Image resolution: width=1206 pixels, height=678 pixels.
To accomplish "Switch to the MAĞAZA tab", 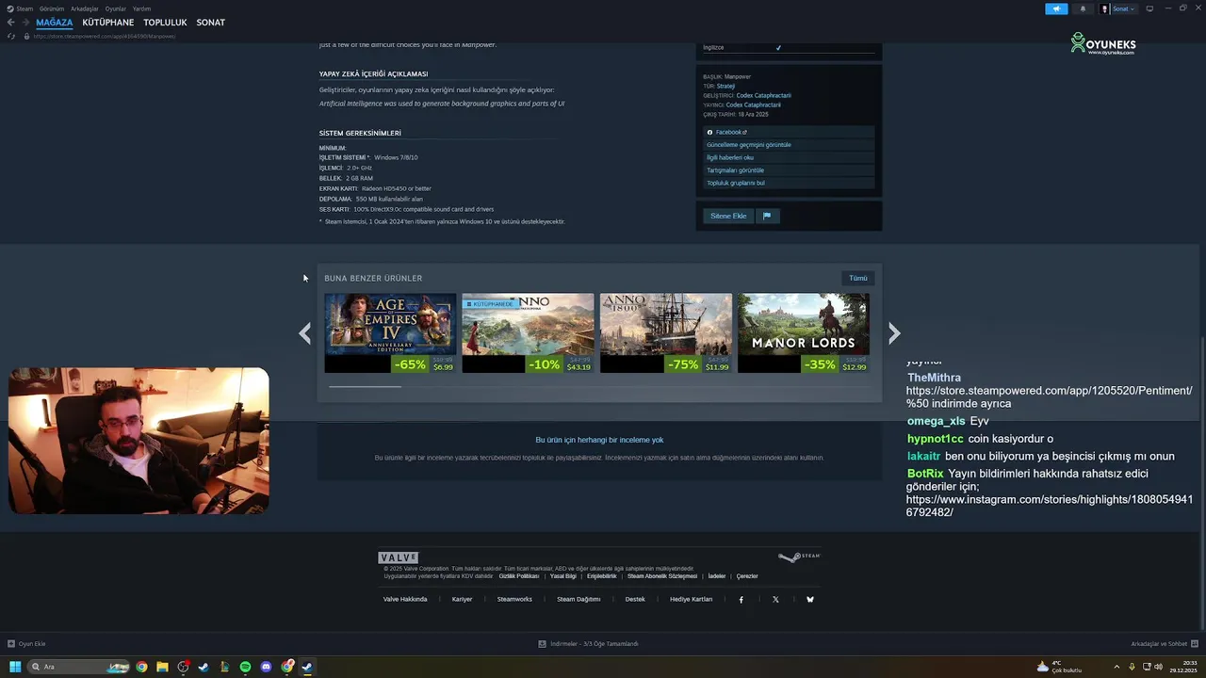I will pos(55,23).
